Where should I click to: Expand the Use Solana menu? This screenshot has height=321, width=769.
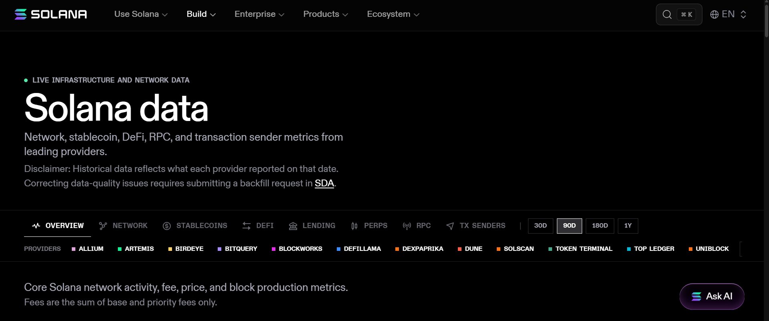(x=141, y=14)
